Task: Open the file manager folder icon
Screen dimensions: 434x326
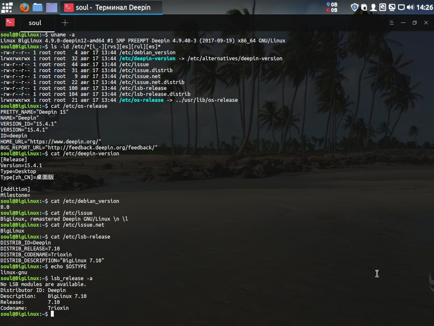Action: point(37,7)
